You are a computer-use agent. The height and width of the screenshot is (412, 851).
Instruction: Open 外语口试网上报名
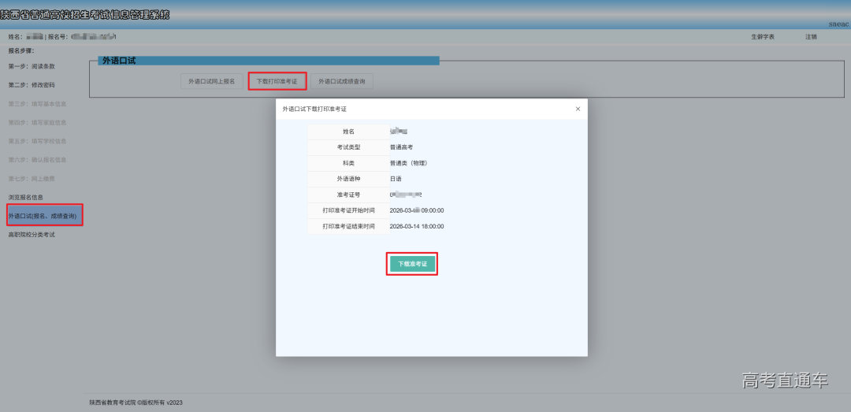[x=211, y=81]
